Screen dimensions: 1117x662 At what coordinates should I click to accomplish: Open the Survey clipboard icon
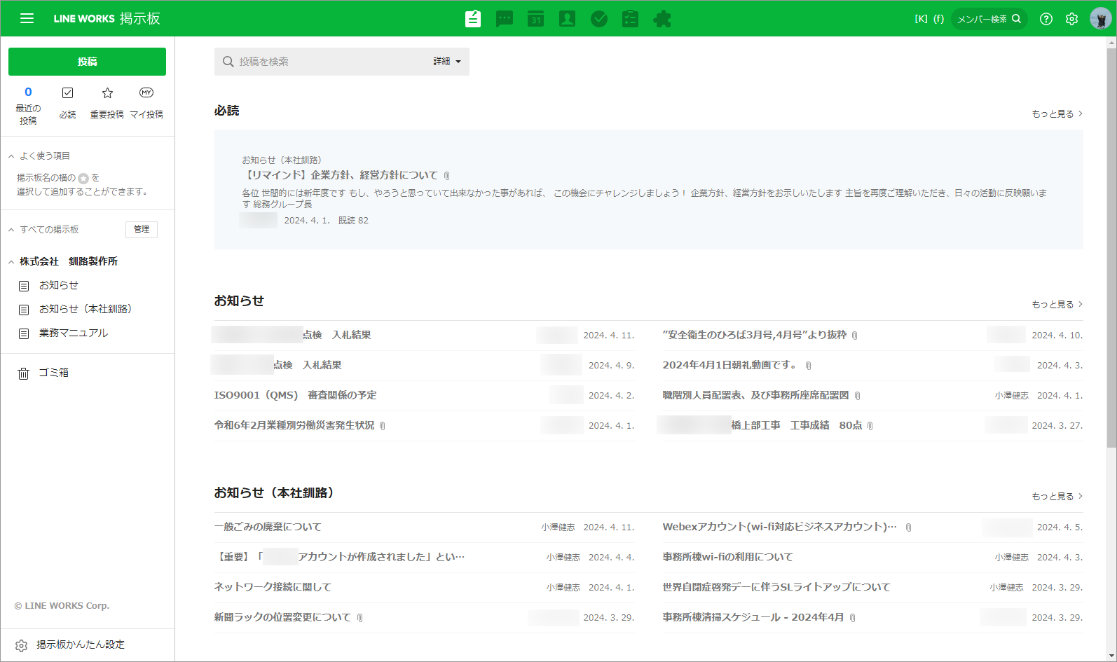(x=631, y=19)
